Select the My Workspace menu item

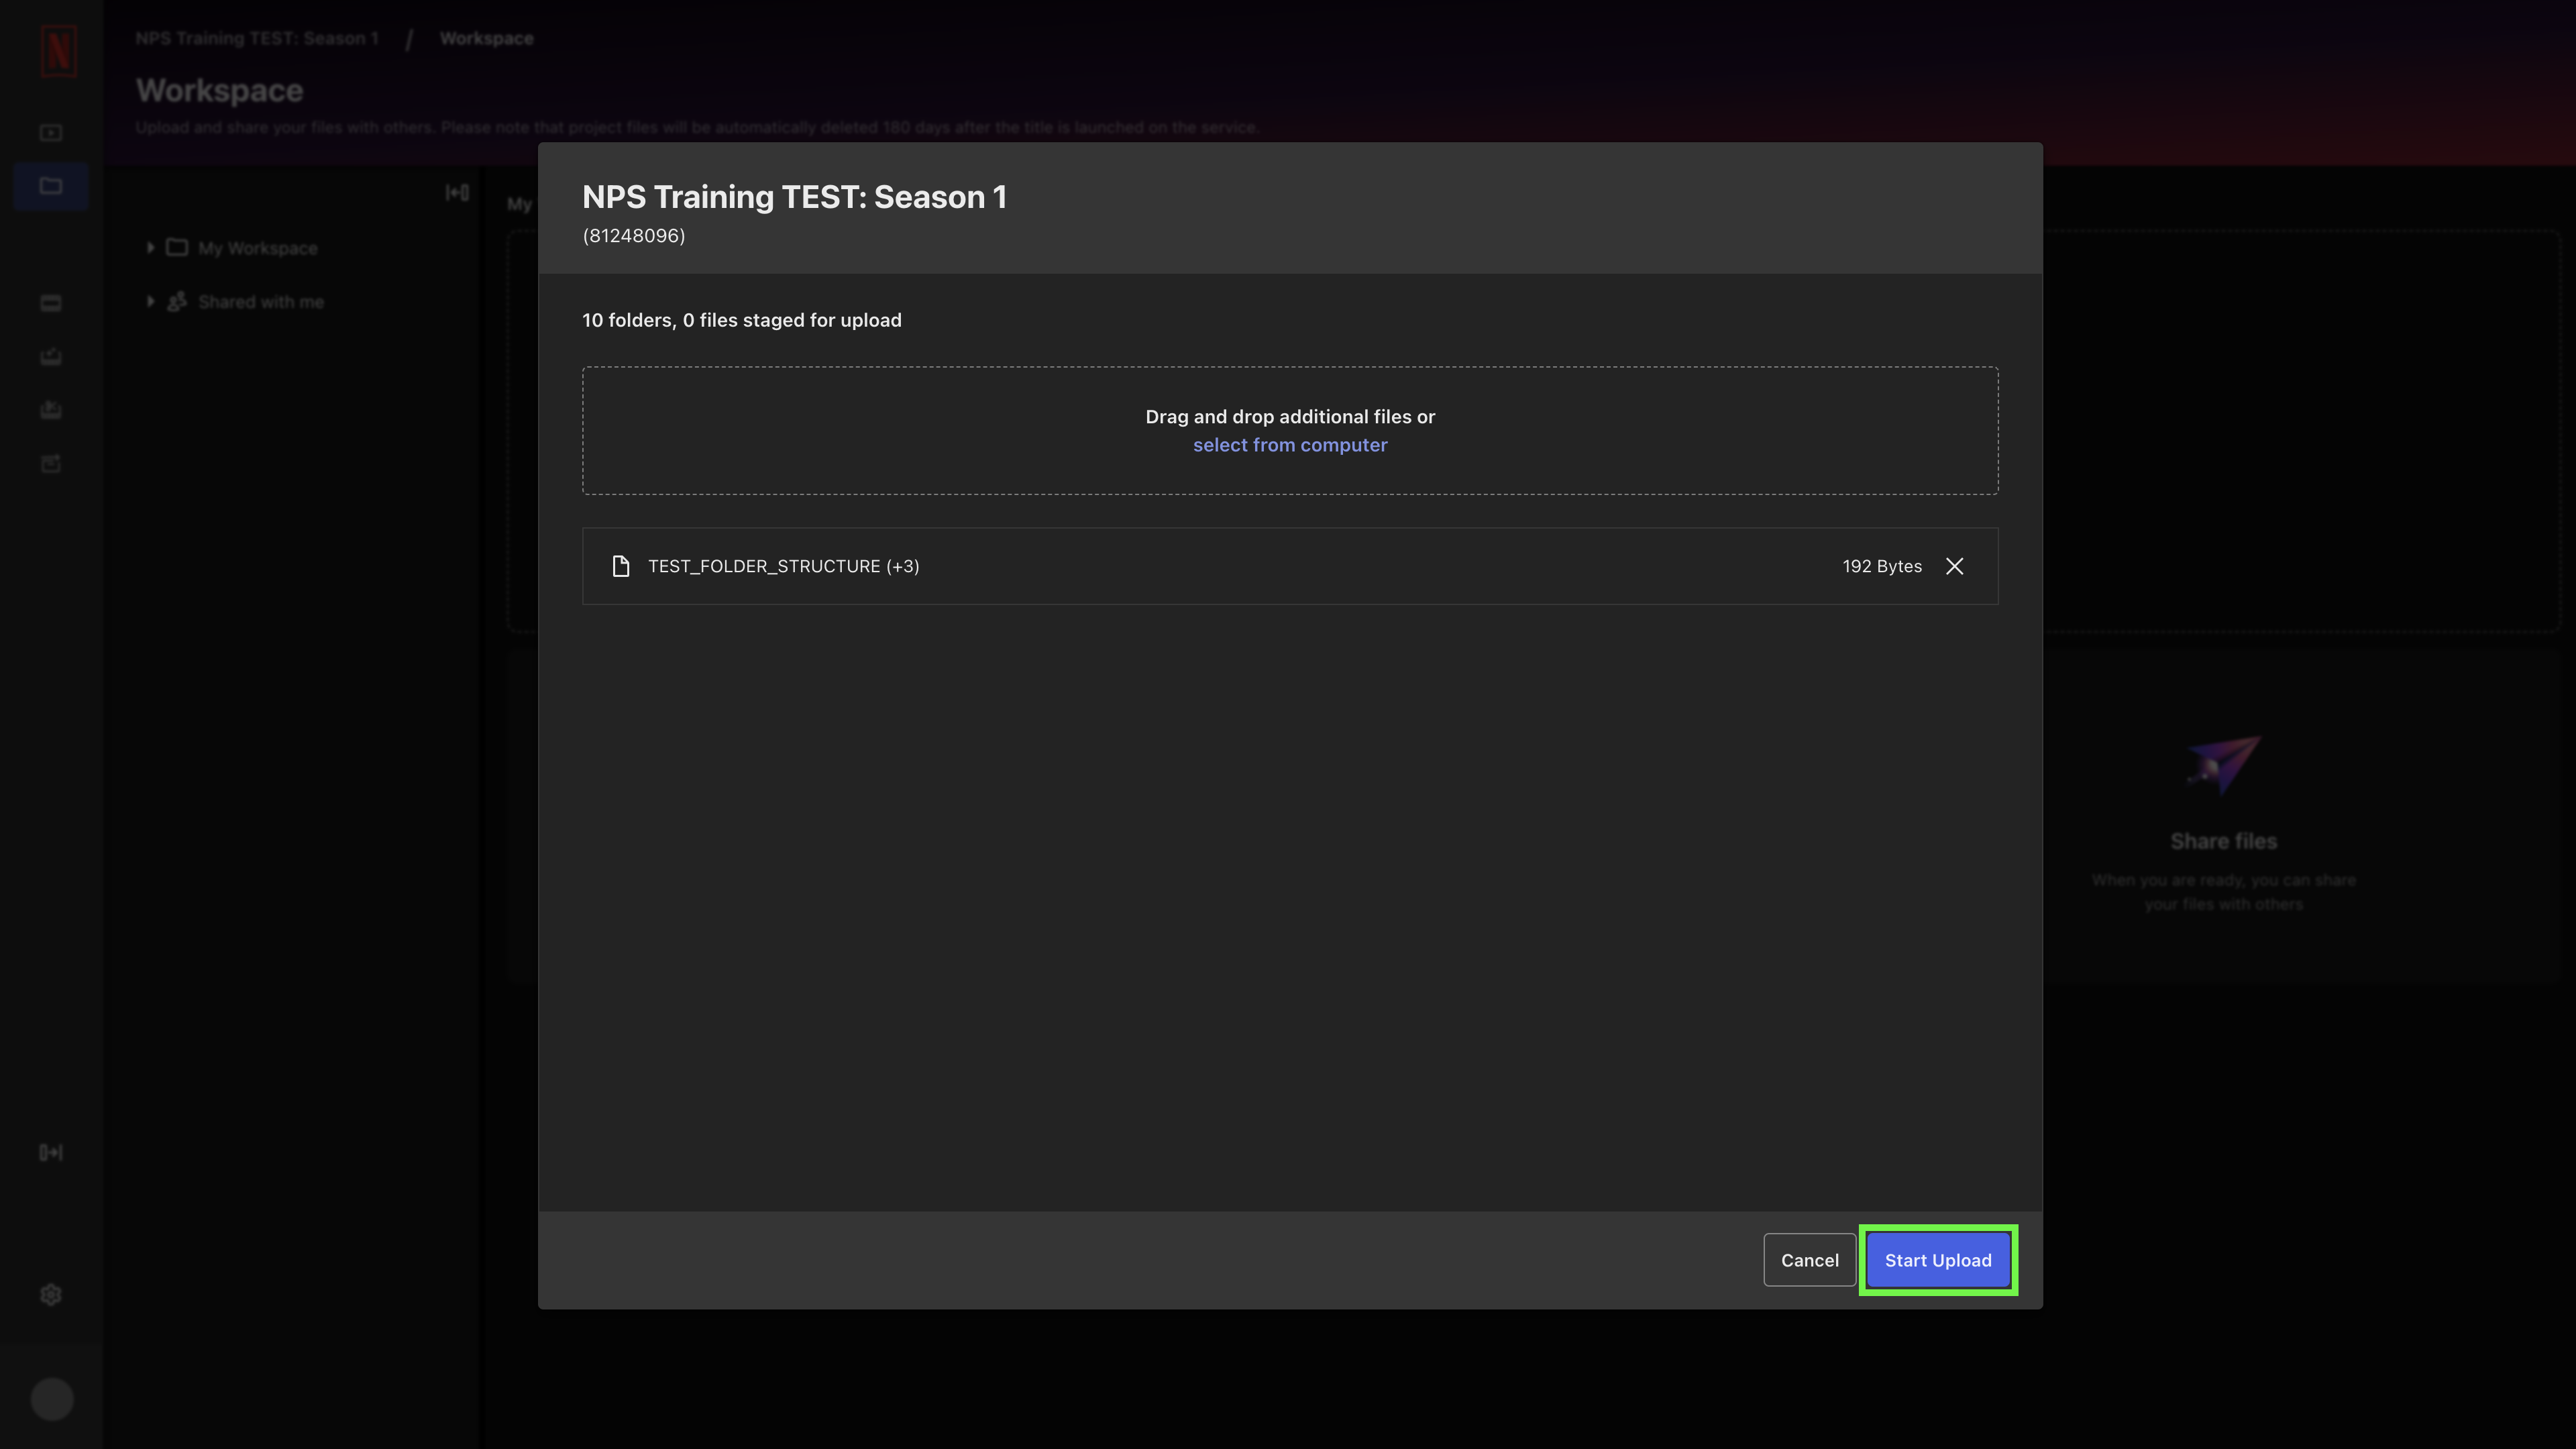click(x=256, y=248)
